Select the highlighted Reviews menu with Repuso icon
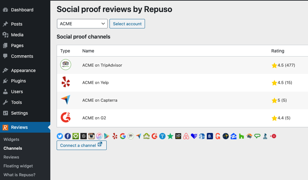Screen dimensions: 308x180 click(25, 127)
